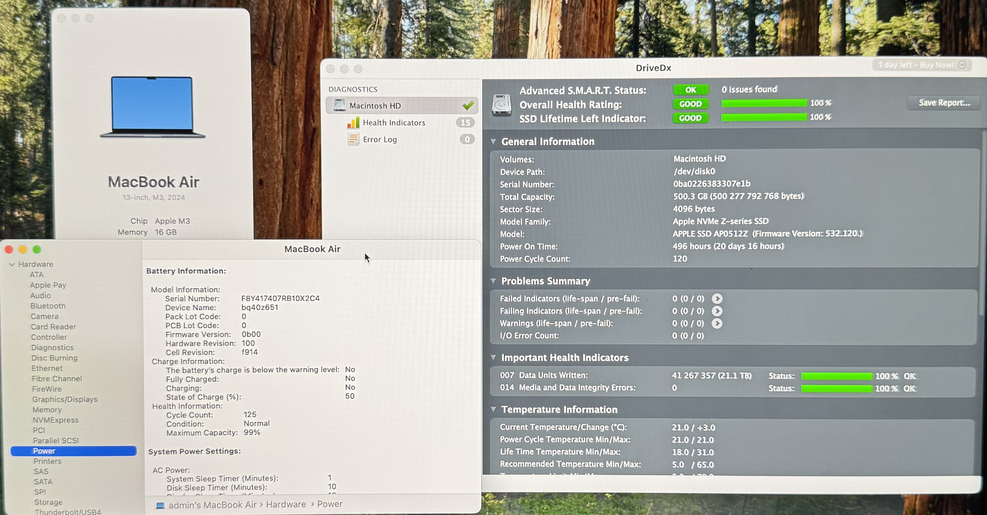Show details for Warnings arrow
Viewport: 987px width, 515px height.
tap(717, 323)
